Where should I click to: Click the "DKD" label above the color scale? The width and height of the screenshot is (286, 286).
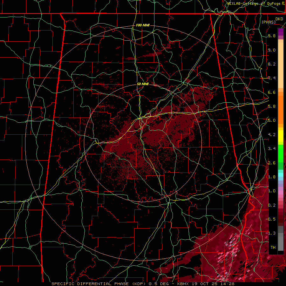(279, 19)
